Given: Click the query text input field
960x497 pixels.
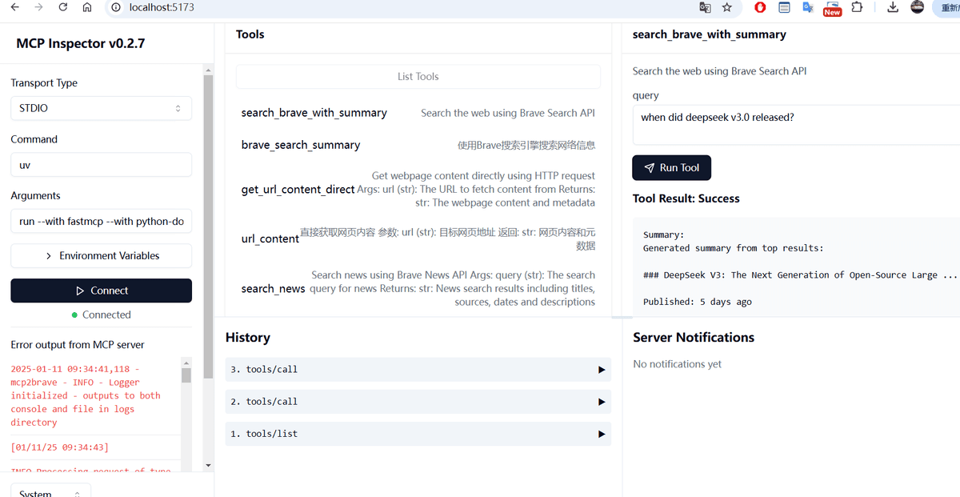Looking at the screenshot, I should pos(796,126).
